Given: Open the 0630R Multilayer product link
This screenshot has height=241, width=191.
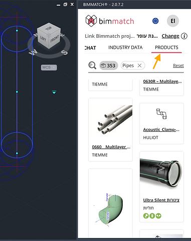Looking at the screenshot, I should (162, 82).
